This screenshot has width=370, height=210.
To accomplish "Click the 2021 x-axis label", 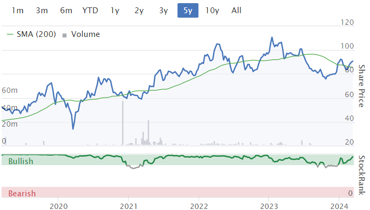I will coord(129,206).
